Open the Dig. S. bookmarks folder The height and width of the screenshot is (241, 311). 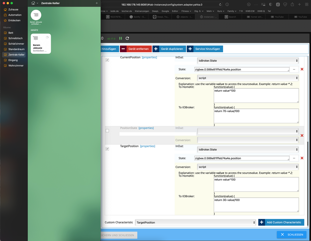click(x=199, y=11)
